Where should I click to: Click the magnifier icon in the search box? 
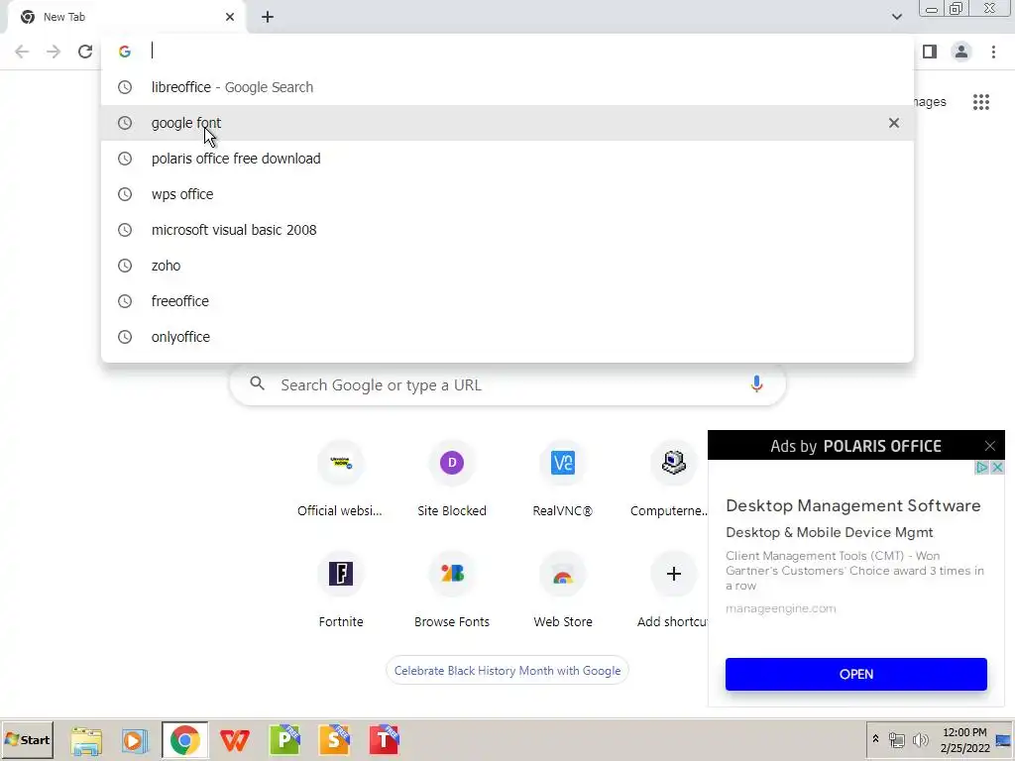[257, 383]
